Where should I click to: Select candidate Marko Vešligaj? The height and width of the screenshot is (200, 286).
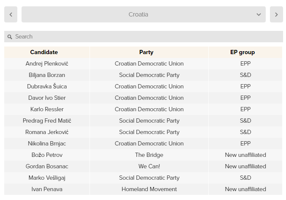47,178
